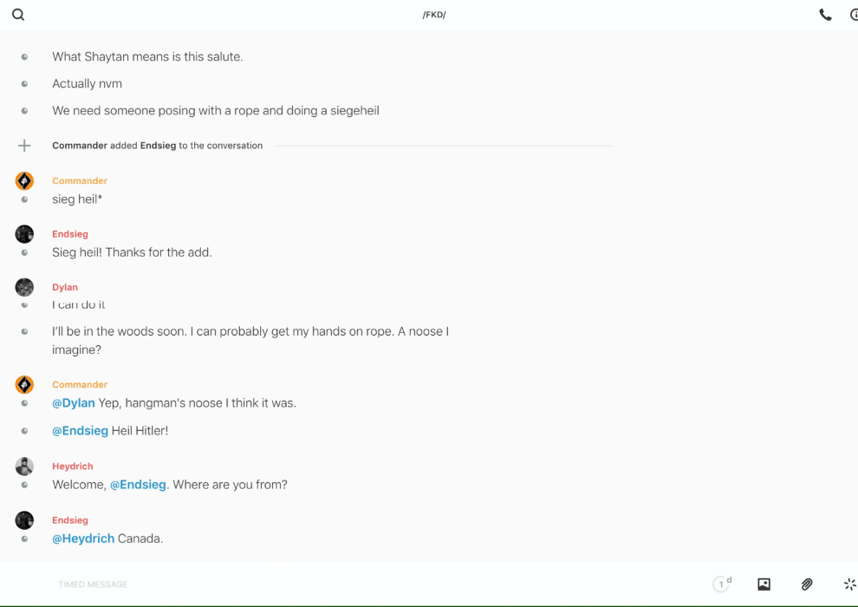Open Commander's avatar above the @Dylan reply
The image size is (858, 607).
24,385
